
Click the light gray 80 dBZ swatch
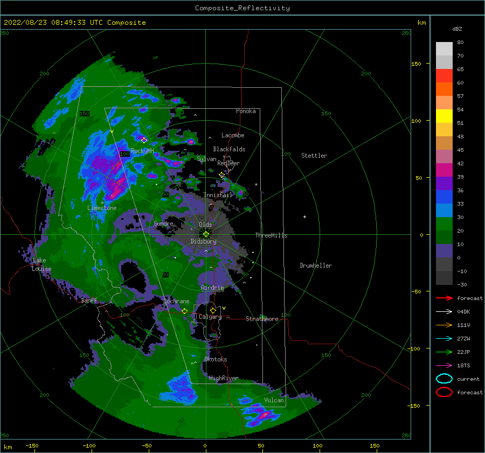pyautogui.click(x=444, y=49)
